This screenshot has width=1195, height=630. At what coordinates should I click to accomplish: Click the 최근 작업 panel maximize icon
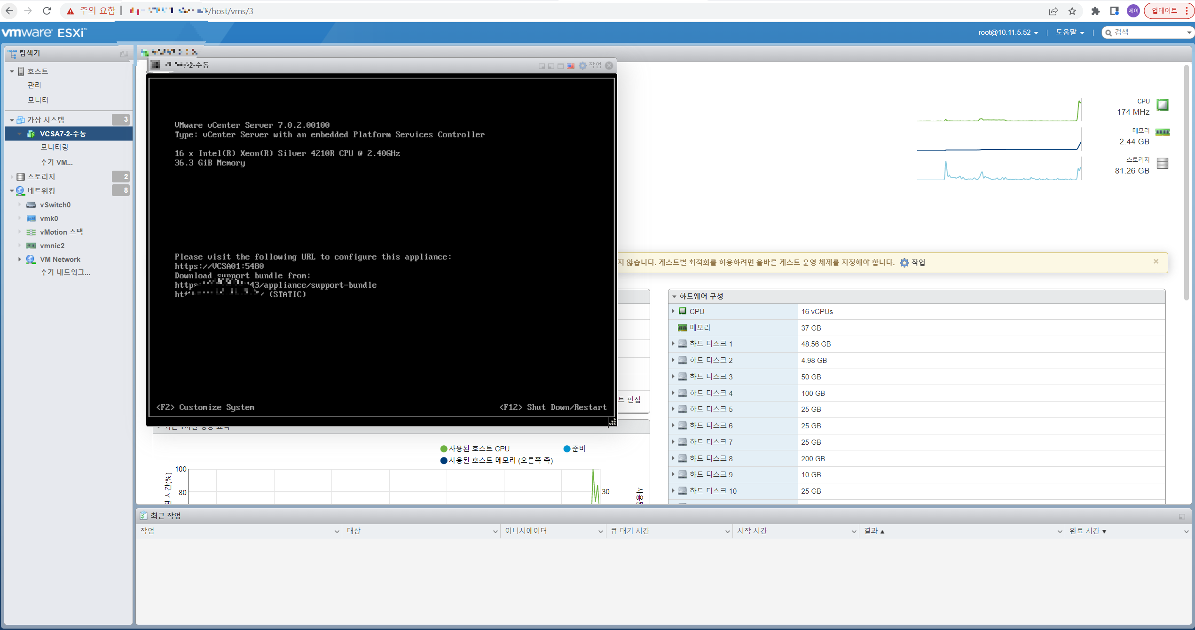[x=1182, y=516]
